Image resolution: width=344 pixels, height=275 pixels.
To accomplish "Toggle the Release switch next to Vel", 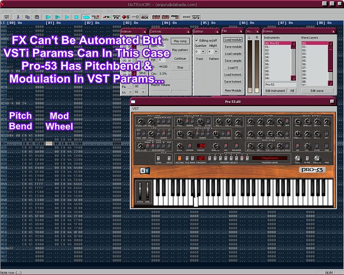I will coord(237,146).
